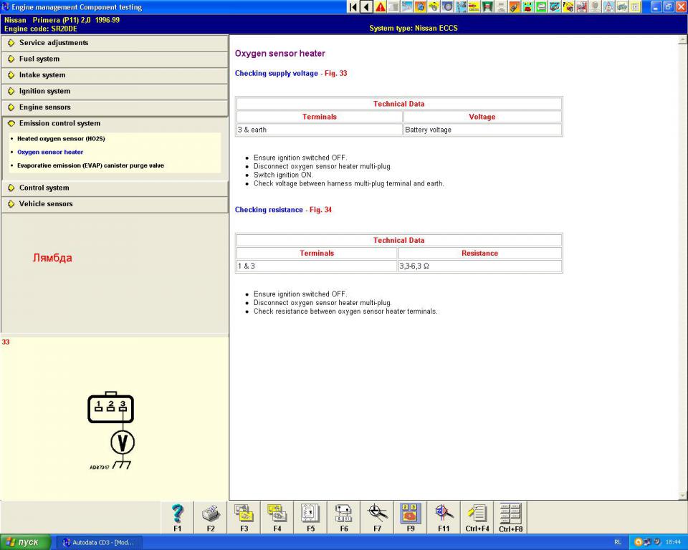Click the question mark car toolbar icon

(568, 7)
